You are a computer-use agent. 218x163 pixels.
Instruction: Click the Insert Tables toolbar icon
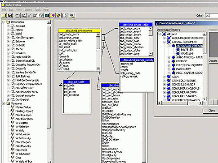click(18, 16)
